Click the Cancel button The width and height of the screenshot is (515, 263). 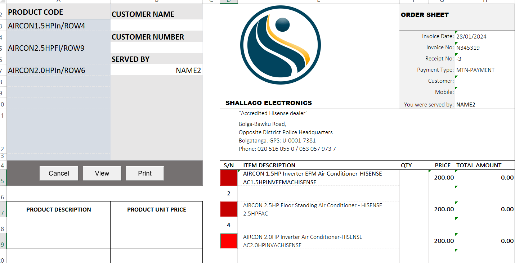(x=59, y=173)
